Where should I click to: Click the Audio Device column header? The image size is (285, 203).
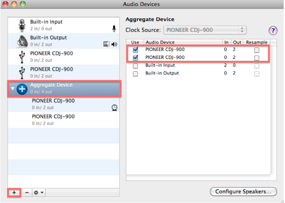click(x=183, y=42)
